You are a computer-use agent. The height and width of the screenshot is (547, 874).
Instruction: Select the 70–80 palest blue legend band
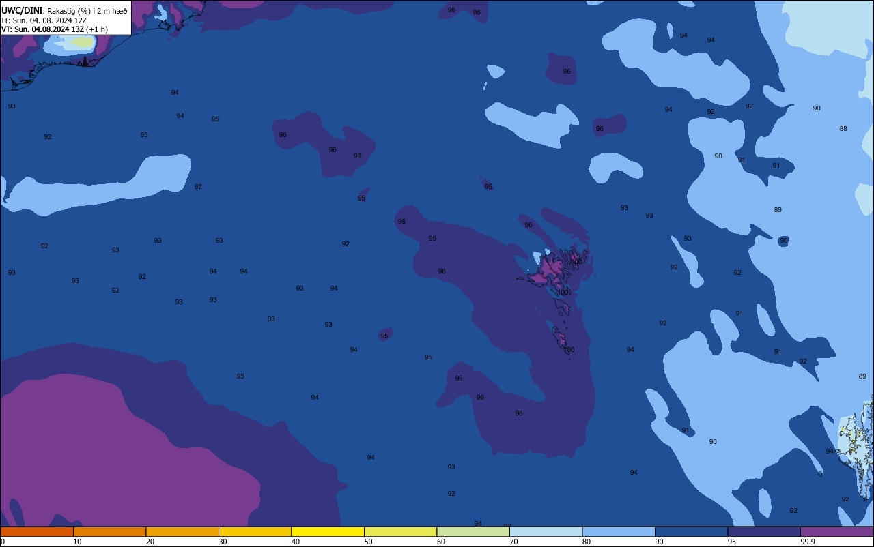pyautogui.click(x=546, y=531)
